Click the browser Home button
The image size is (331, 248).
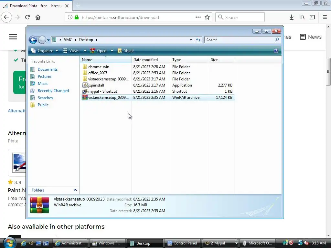(38, 17)
